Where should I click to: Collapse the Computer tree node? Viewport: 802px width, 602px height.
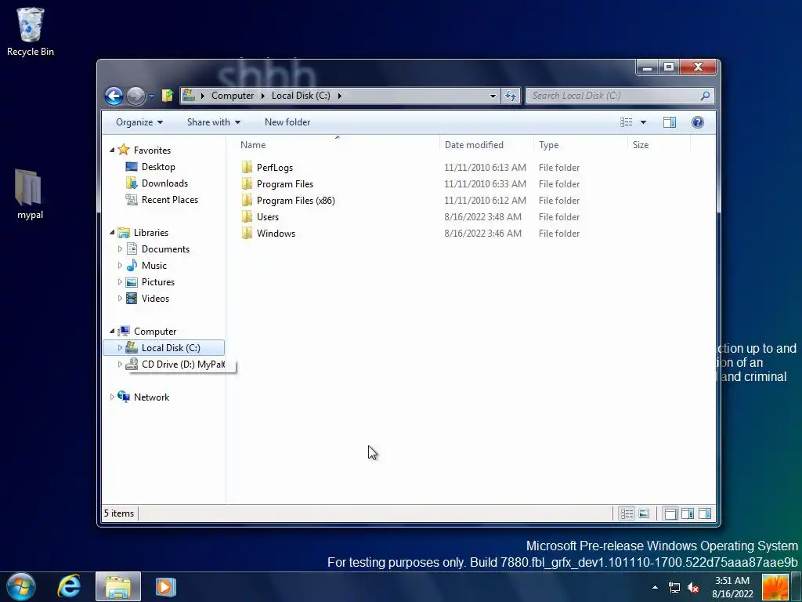(x=112, y=332)
